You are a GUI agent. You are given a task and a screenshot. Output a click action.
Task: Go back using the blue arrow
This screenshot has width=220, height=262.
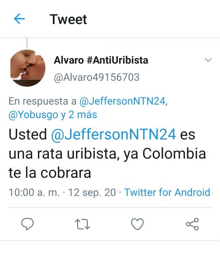tap(19, 19)
